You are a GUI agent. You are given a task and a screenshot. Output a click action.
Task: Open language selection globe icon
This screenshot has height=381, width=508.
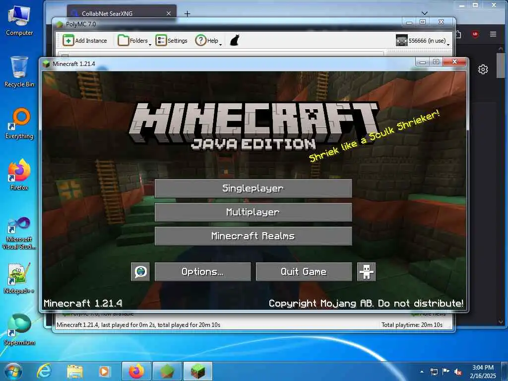140,271
